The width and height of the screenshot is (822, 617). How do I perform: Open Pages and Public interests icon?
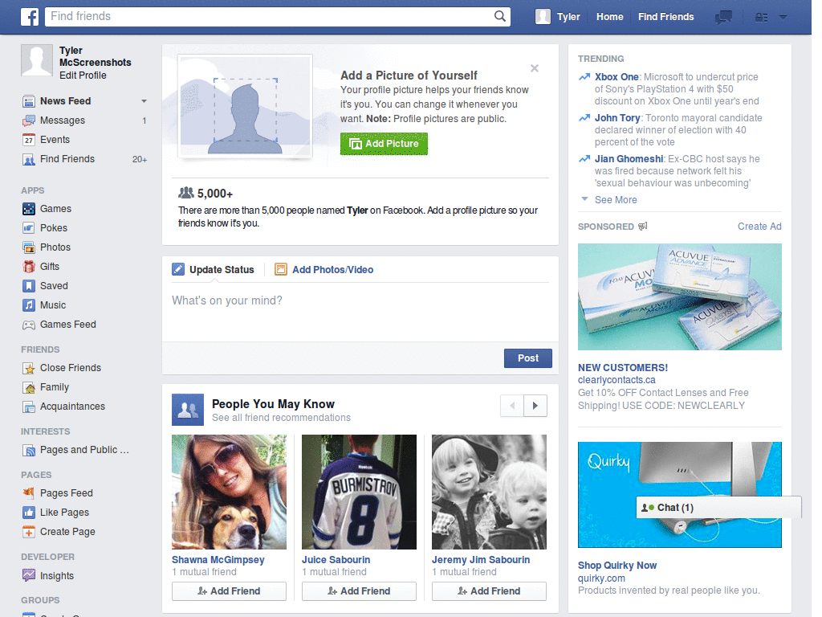click(x=29, y=450)
